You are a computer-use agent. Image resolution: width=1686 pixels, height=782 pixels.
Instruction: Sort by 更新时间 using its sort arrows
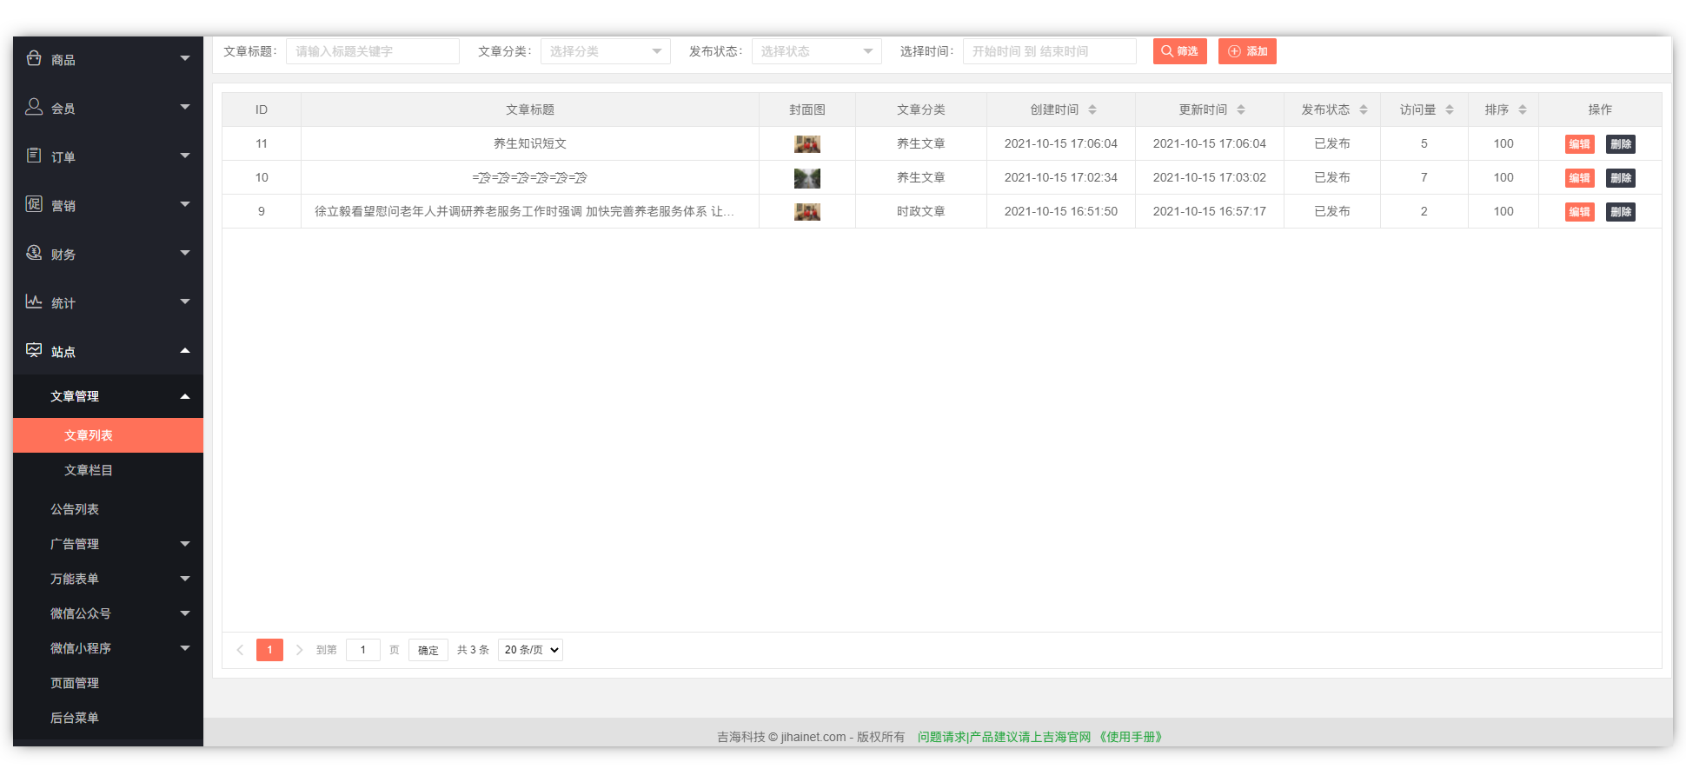(x=1241, y=109)
